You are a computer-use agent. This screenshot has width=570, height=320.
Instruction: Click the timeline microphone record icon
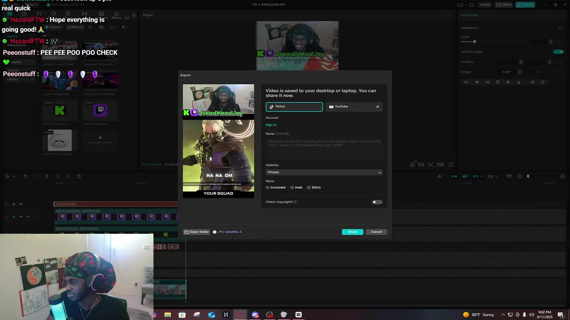click(440, 176)
